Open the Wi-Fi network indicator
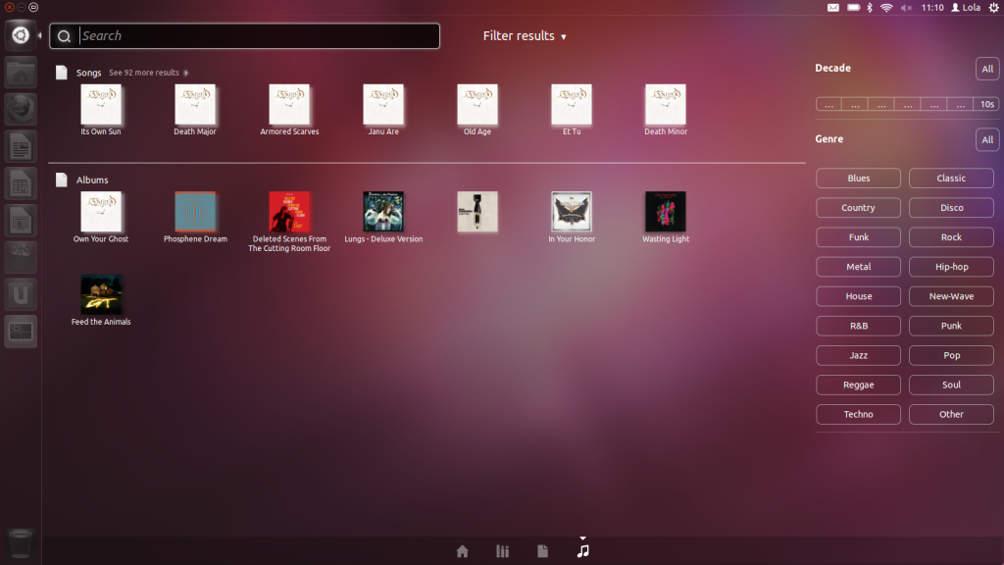This screenshot has height=565, width=1004. click(885, 8)
